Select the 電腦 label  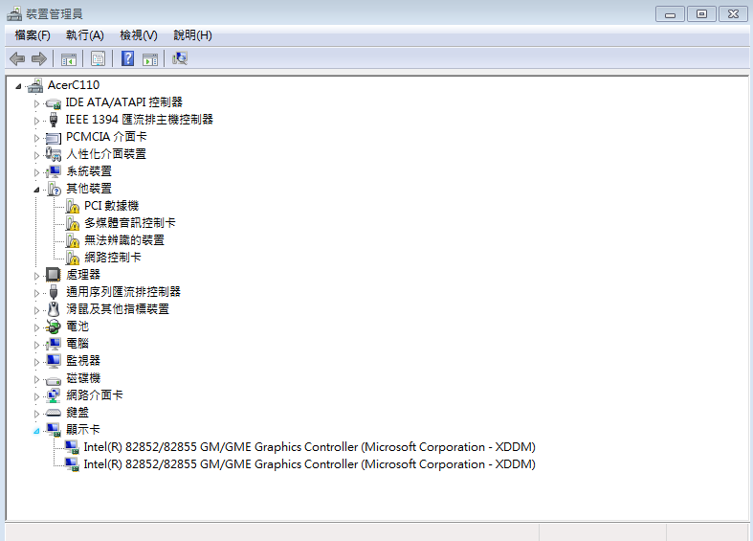pyautogui.click(x=78, y=344)
